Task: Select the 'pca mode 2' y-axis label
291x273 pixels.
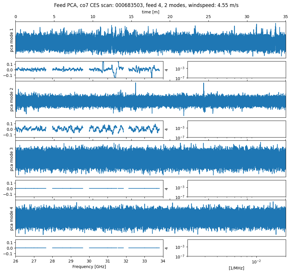Action: [x=12, y=99]
